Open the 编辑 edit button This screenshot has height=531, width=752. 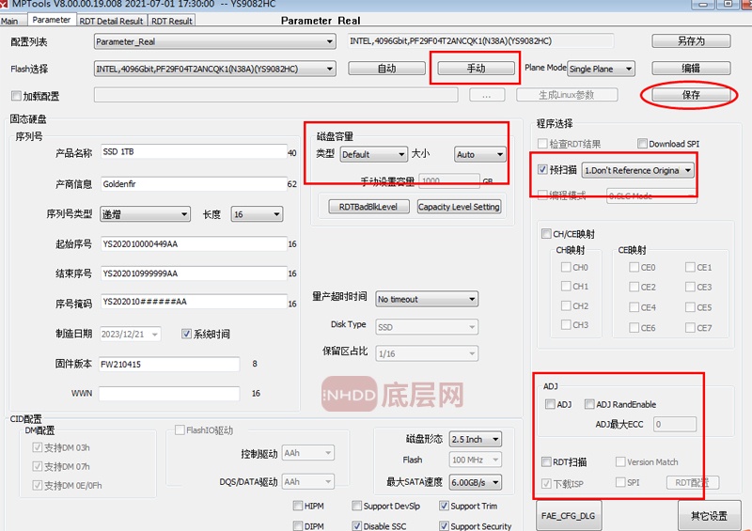coord(690,69)
